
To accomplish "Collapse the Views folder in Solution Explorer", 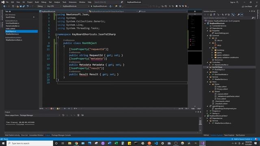I will click(208, 82).
